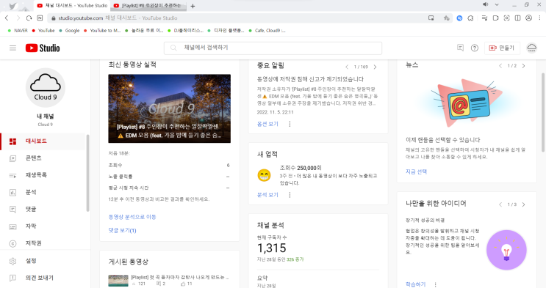Click the YouTube Studio logo
The image size is (546, 288).
click(43, 48)
